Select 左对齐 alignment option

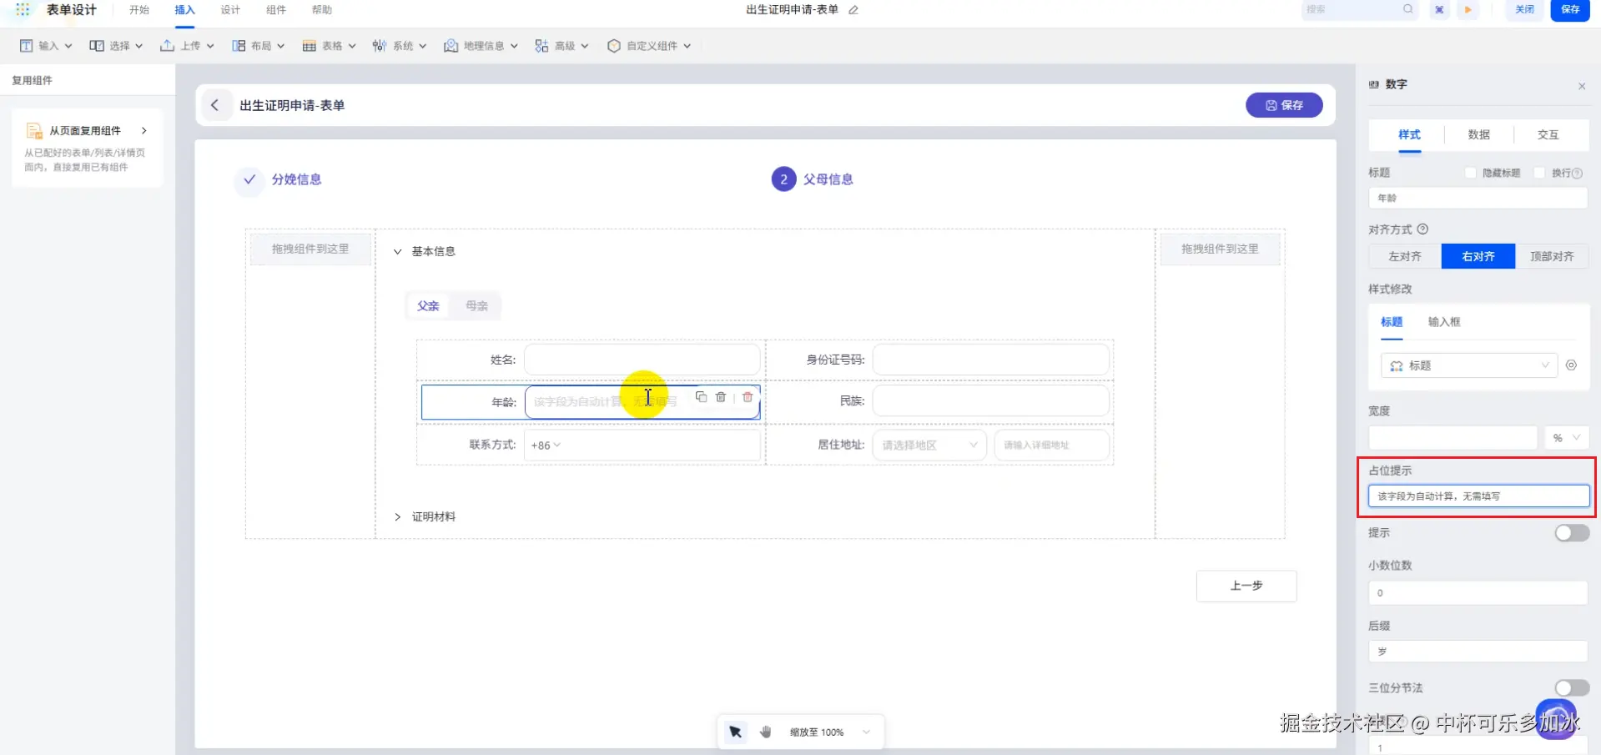tap(1405, 257)
